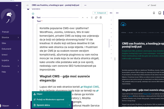
Task: Toggle the page explorer arrow beside the title
Action: pos(27,5)
